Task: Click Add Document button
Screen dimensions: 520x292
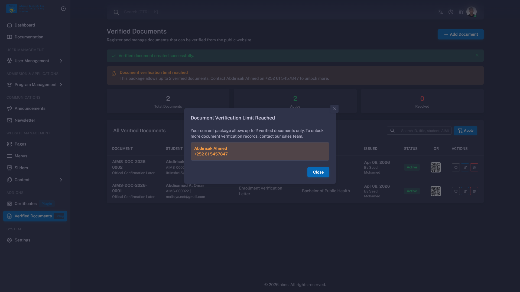Action: click(x=460, y=34)
